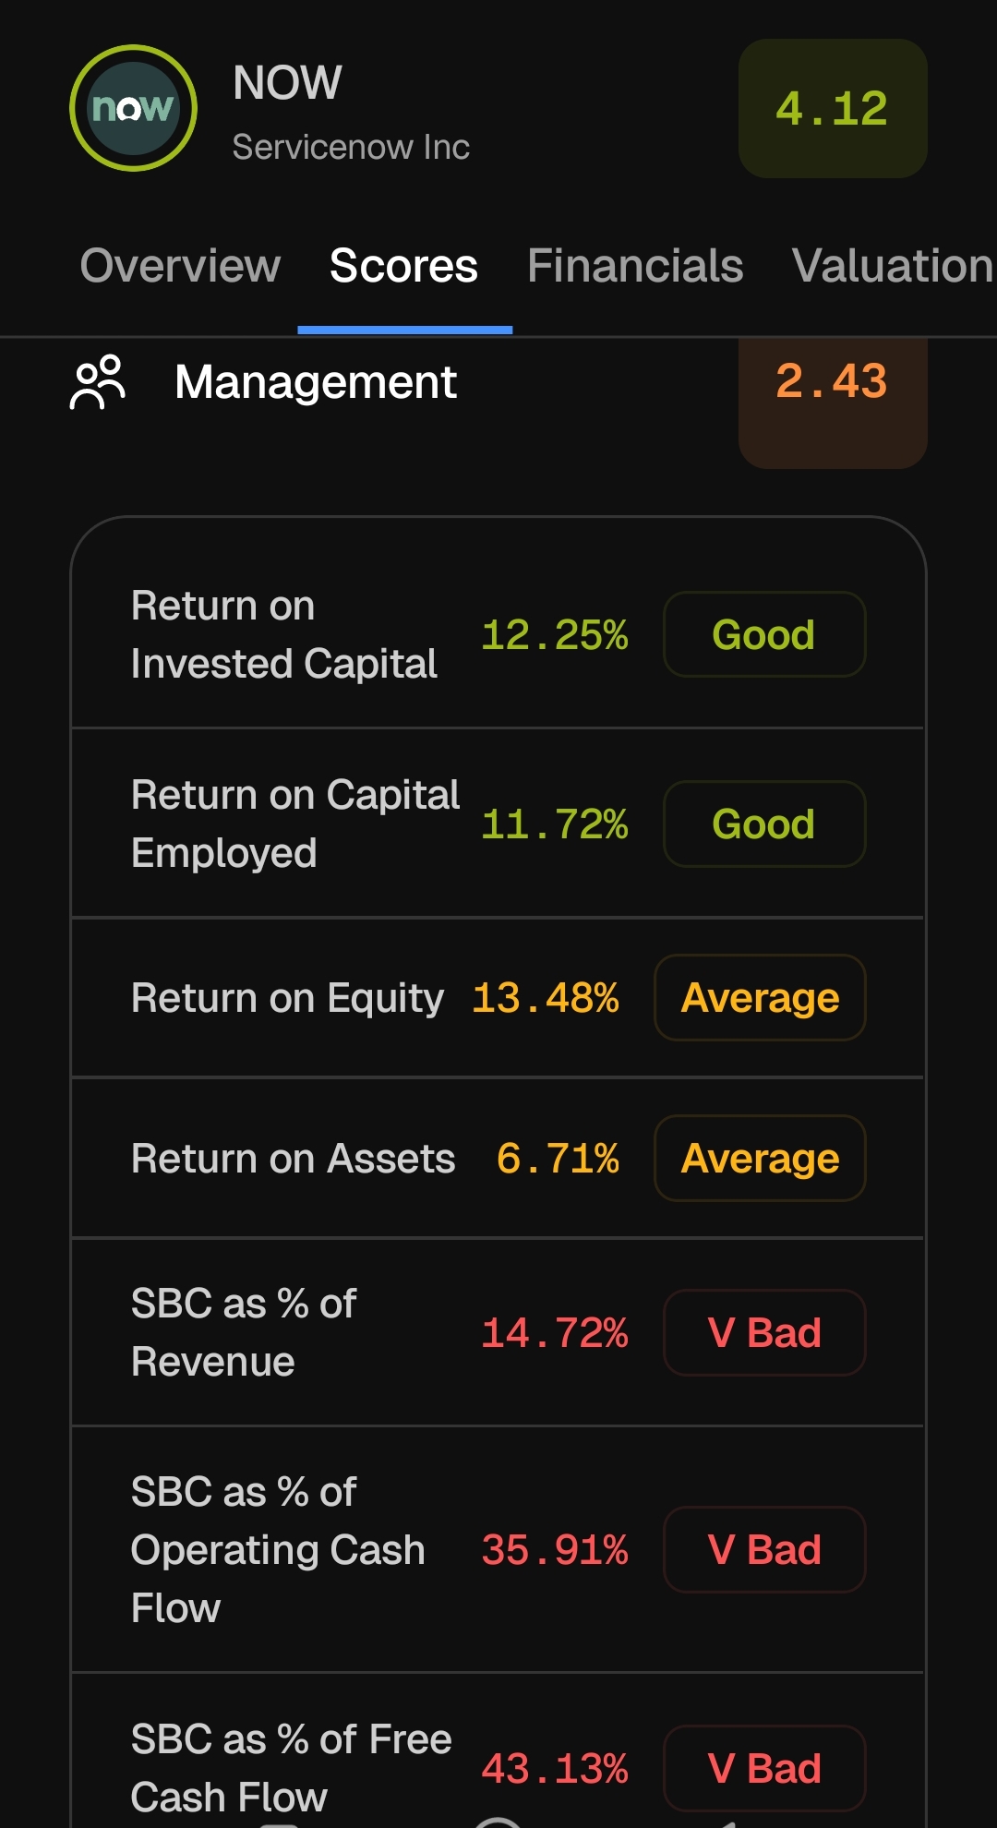Tap the NOW ticker title
The width and height of the screenshot is (997, 1828).
287,83
